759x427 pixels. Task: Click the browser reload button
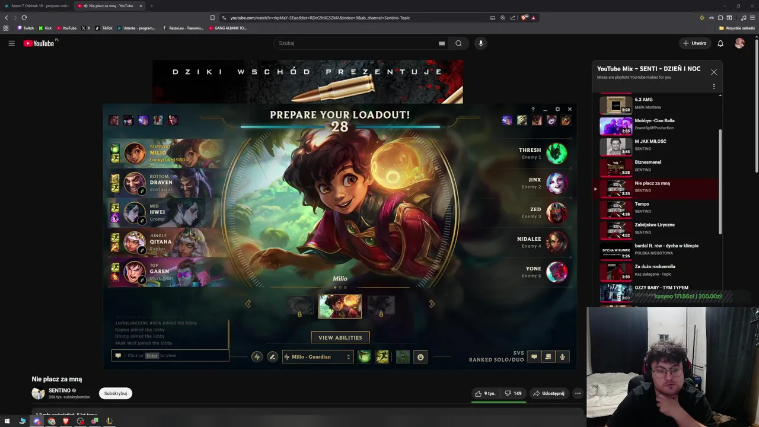[x=24, y=18]
